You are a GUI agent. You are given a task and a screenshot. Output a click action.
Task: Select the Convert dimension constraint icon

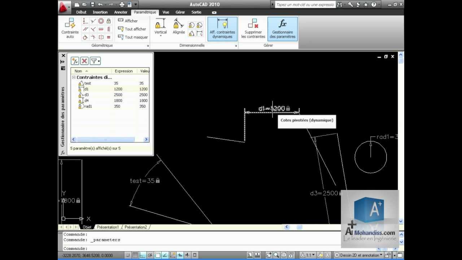(199, 33)
